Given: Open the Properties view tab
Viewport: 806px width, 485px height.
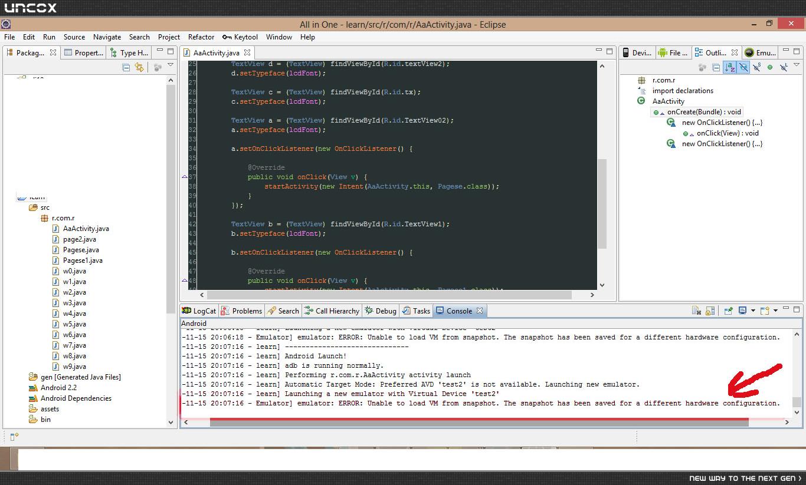Looking at the screenshot, I should click(84, 52).
